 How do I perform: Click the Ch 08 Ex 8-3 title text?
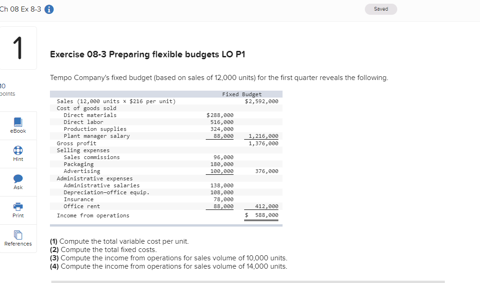coord(20,9)
